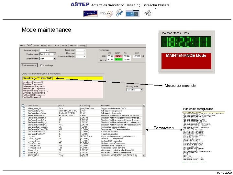Screen dimensions: 233x175
Task: Switch to the STR tab
Action: point(57,46)
